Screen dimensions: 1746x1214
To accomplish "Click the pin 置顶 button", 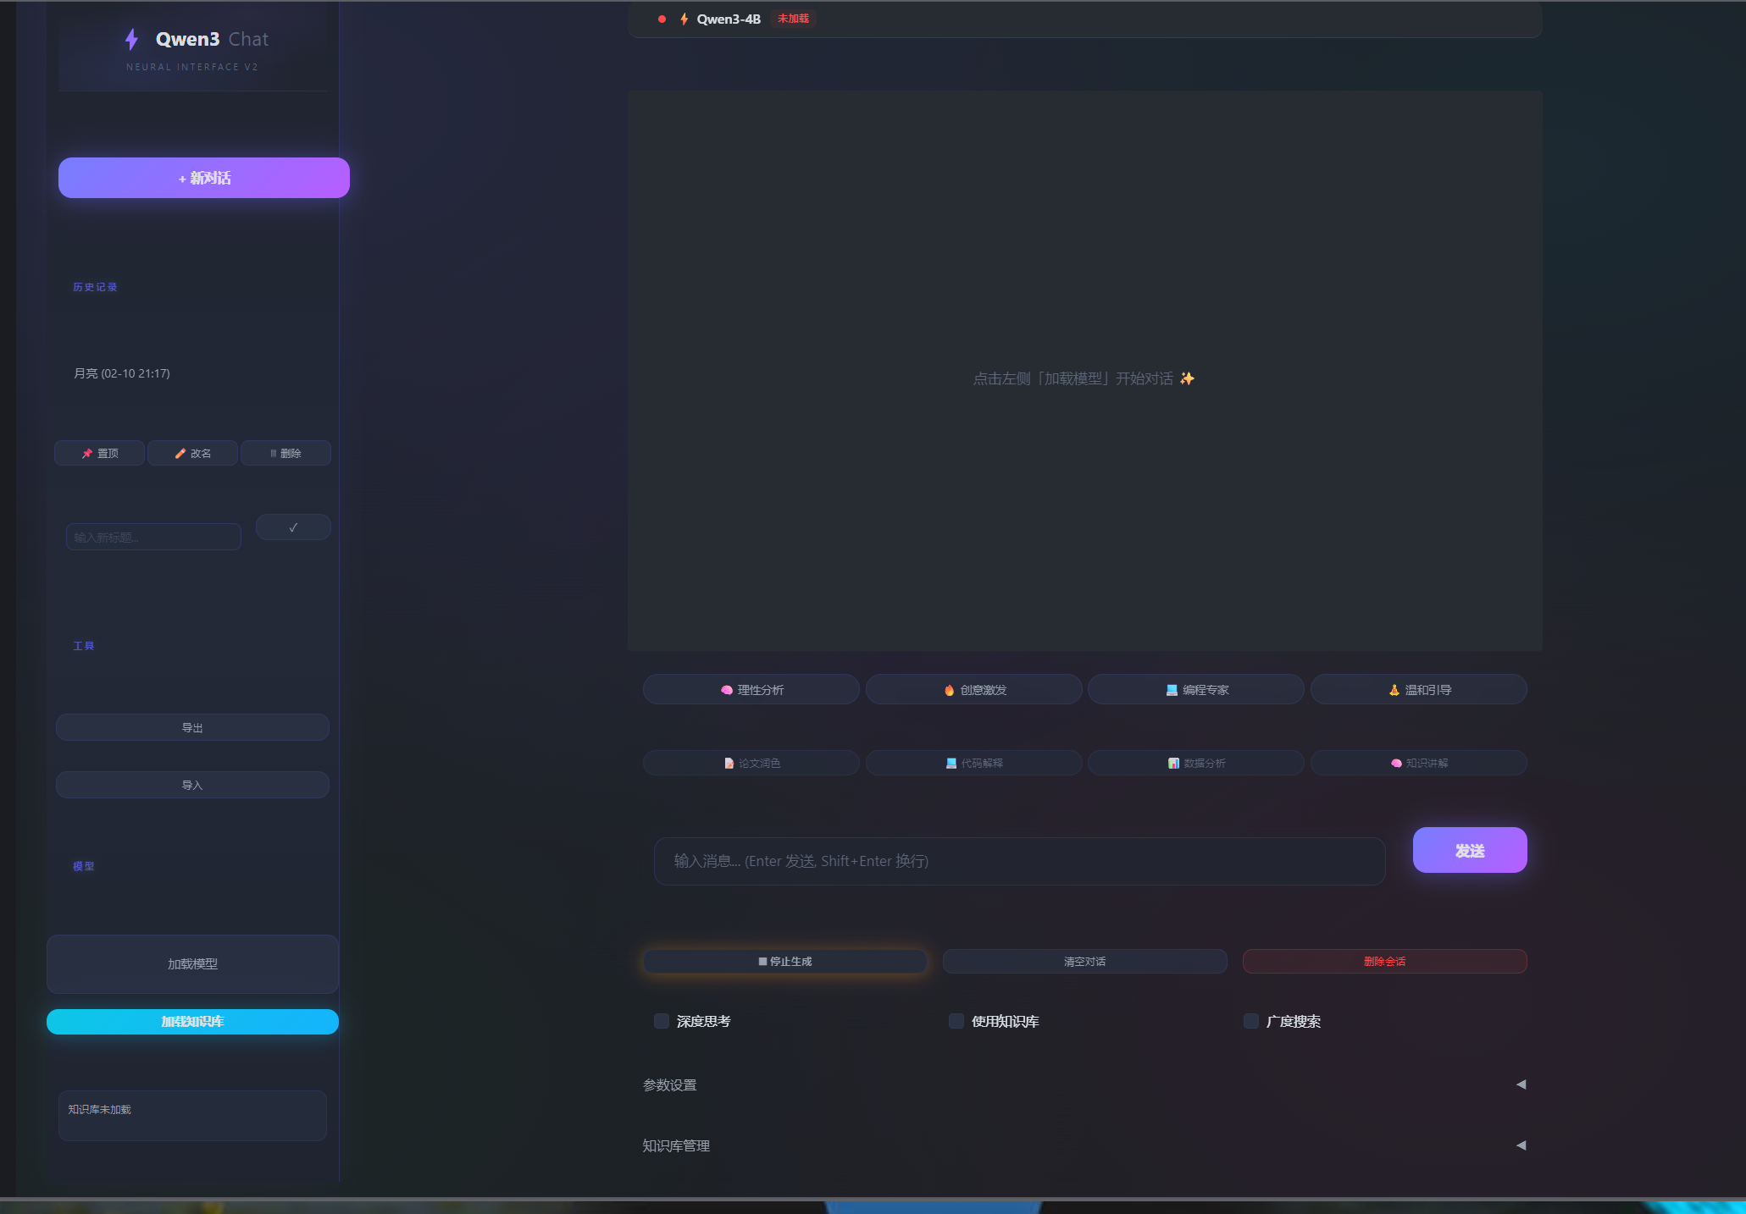I will pos(100,453).
